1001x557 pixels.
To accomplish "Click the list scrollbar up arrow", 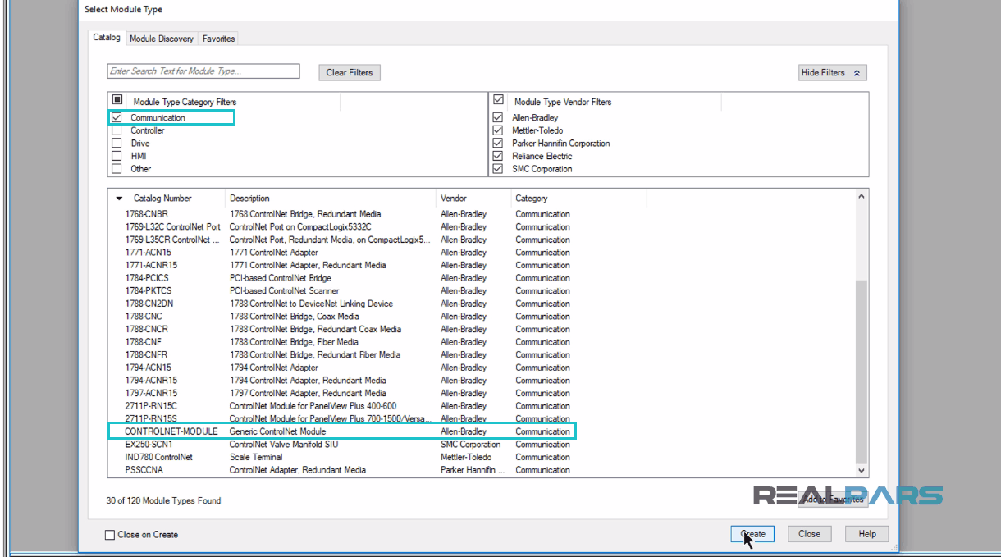I will [862, 197].
